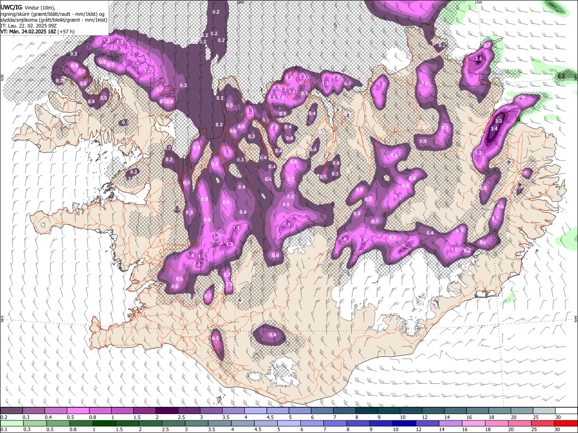
Task: Select the darkest purple 2 swatch in snow scale
Action: [x=166, y=411]
